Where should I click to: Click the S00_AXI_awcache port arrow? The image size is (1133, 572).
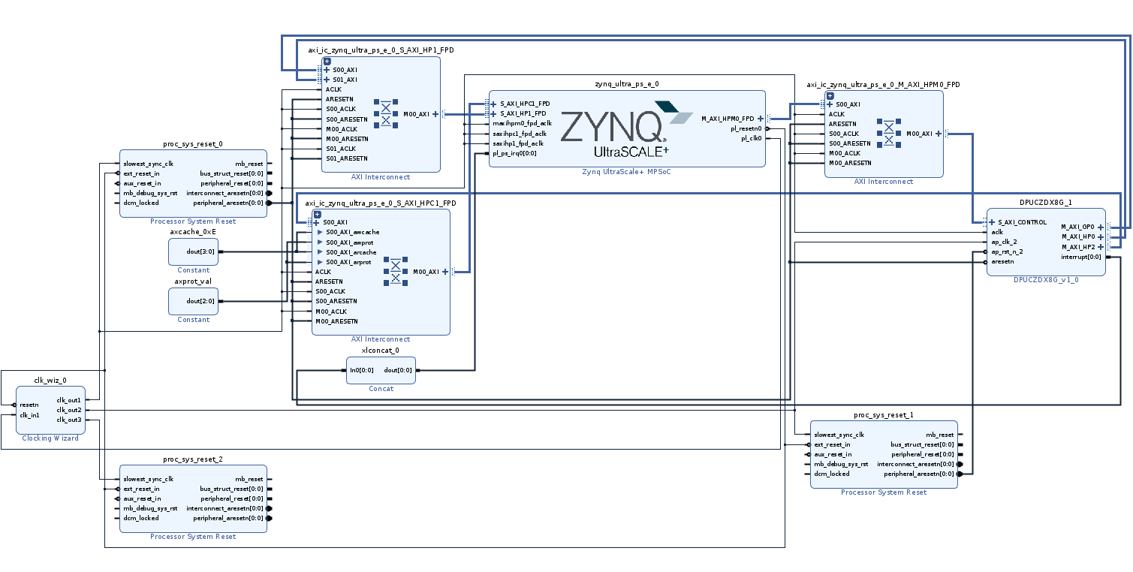321,233
